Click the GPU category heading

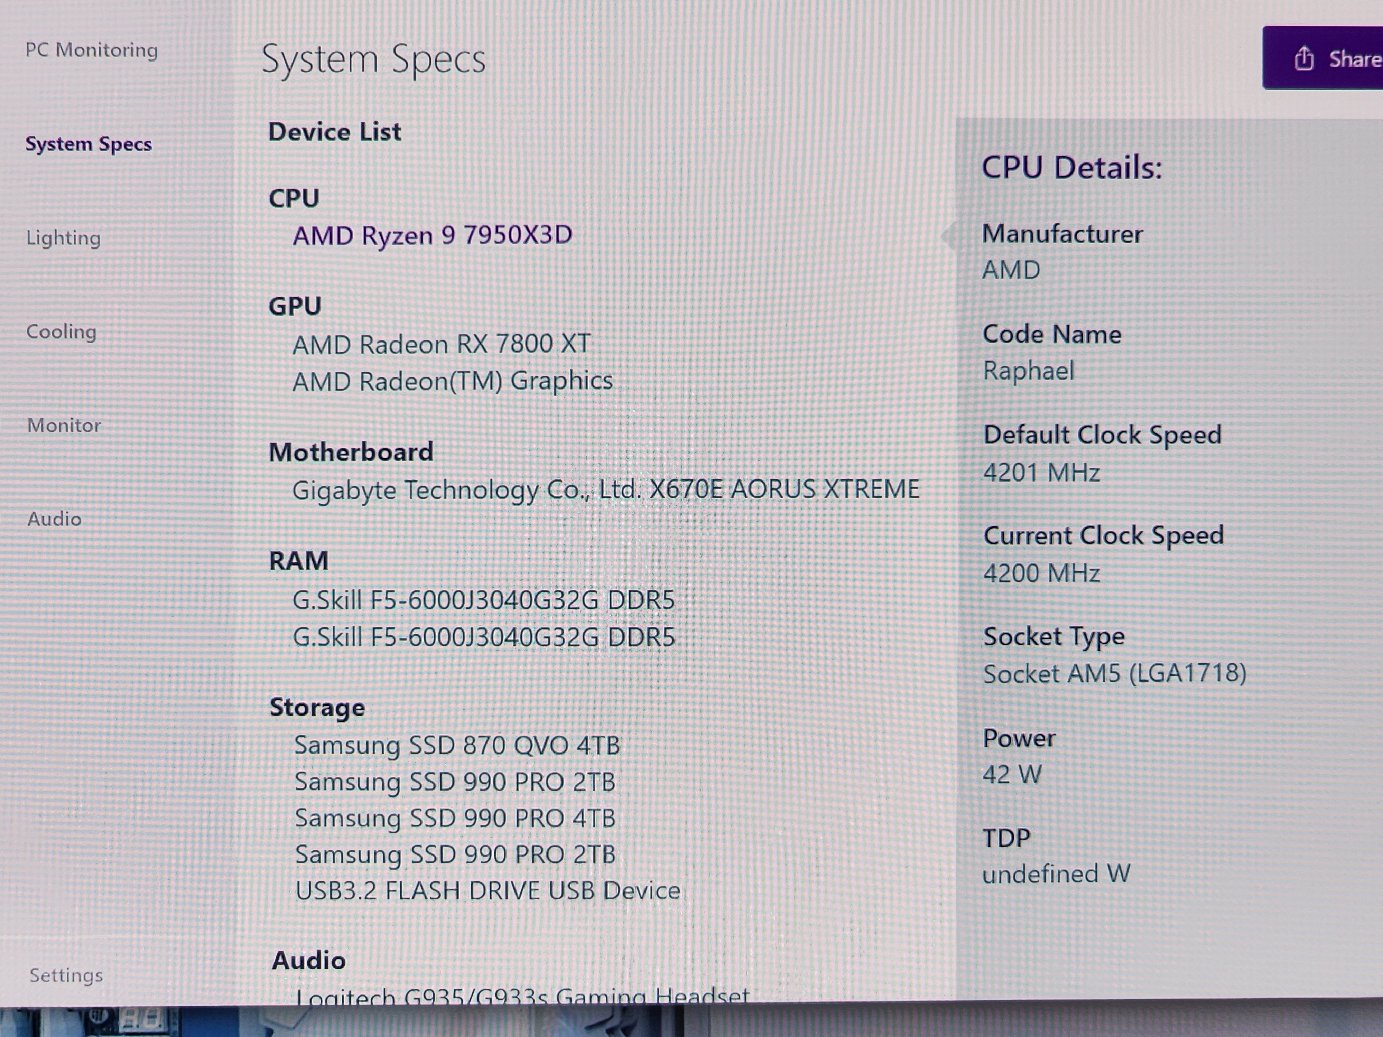coord(295,306)
